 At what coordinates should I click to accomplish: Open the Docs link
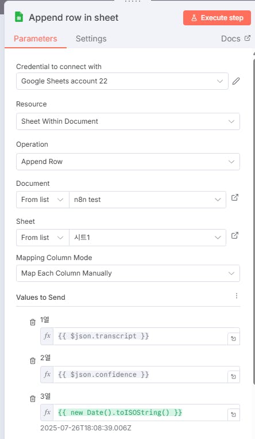pos(235,39)
